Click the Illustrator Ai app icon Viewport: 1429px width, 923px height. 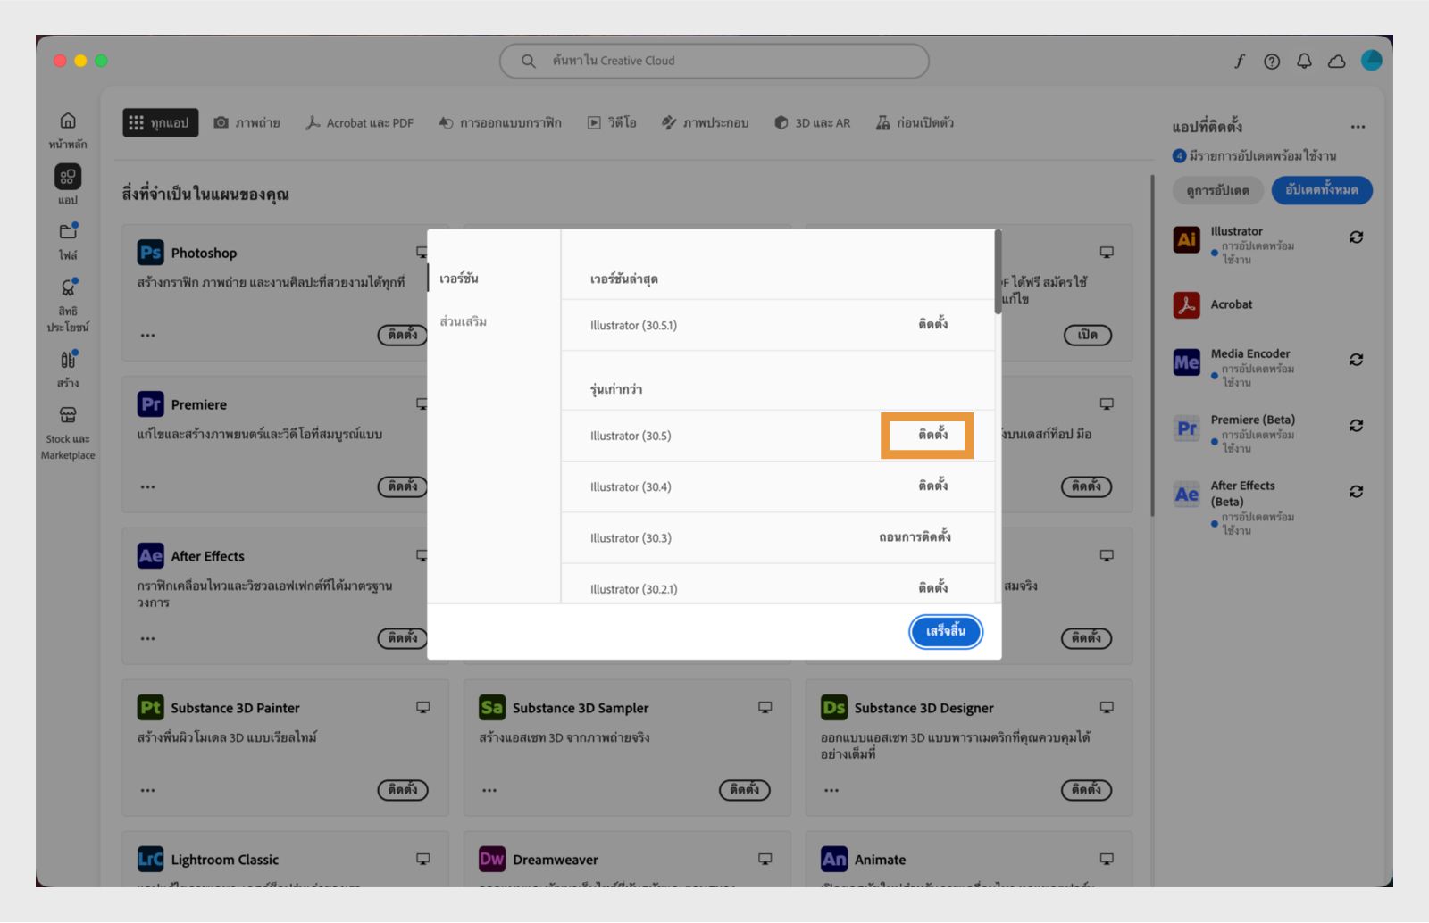click(x=1186, y=239)
